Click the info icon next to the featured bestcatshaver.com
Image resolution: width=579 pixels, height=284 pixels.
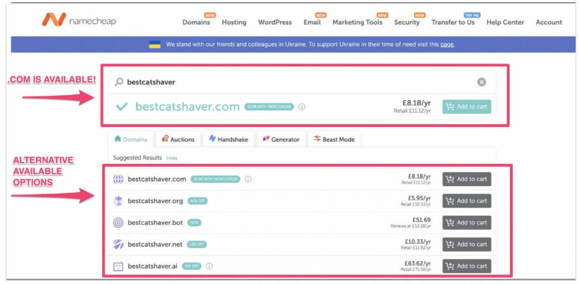[302, 107]
